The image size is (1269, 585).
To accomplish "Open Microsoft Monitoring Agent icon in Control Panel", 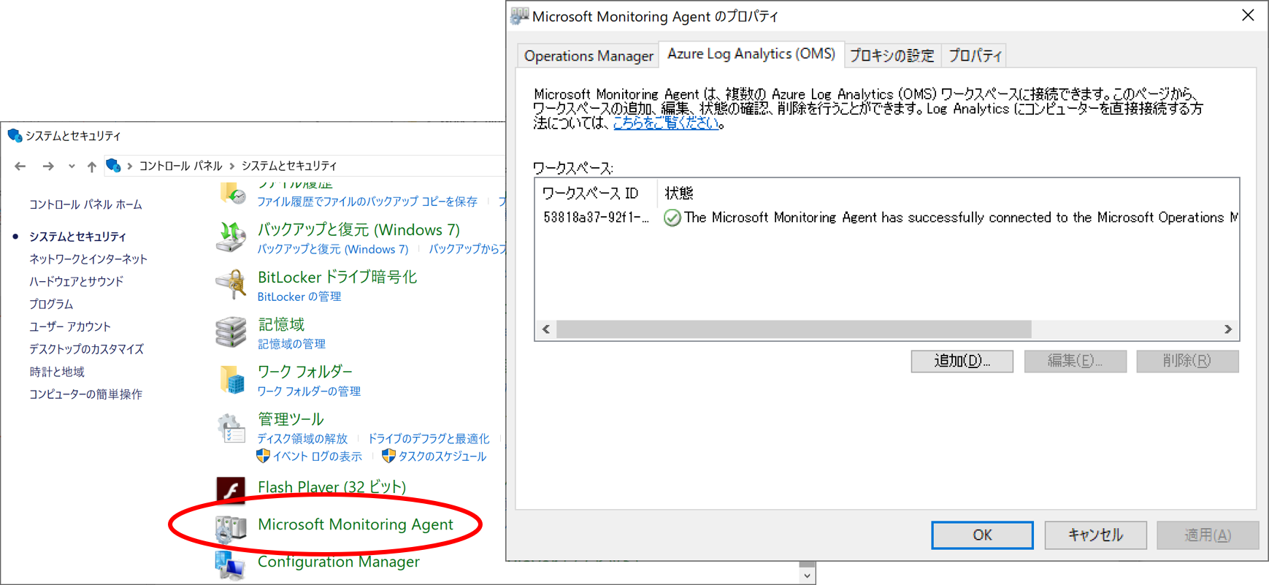I will [x=231, y=528].
